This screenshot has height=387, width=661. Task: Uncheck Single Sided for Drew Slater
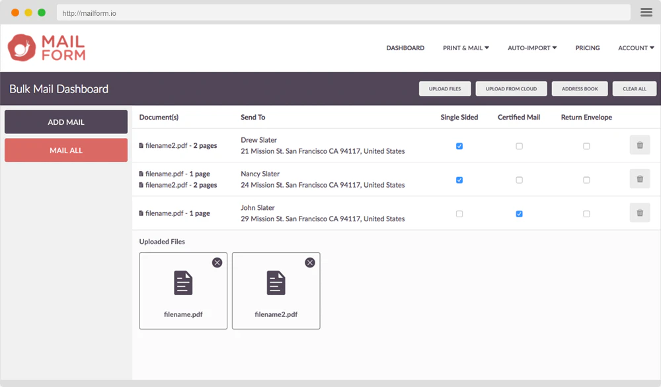(459, 146)
